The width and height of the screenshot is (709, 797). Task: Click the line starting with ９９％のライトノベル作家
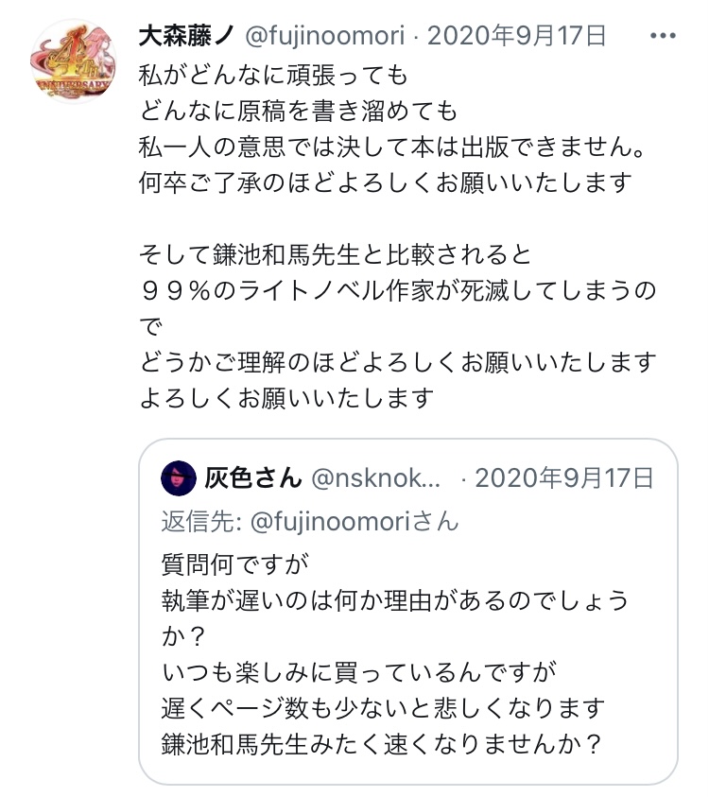click(x=397, y=290)
